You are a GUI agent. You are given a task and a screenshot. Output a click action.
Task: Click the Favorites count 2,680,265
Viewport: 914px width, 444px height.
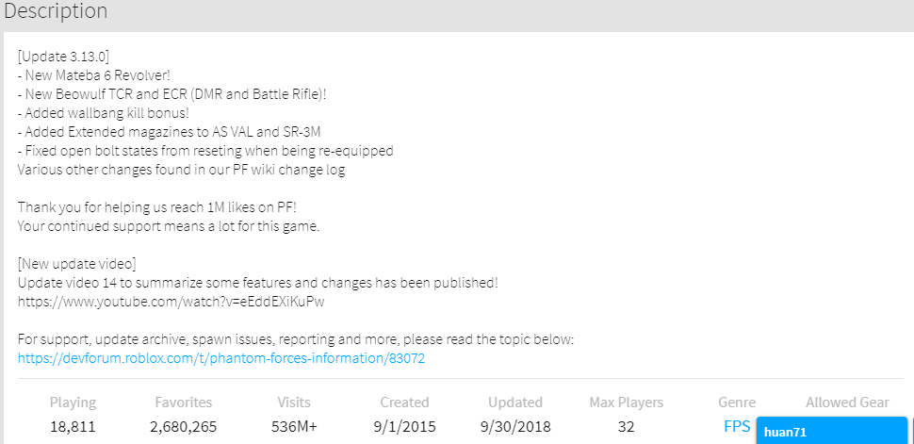(x=183, y=427)
